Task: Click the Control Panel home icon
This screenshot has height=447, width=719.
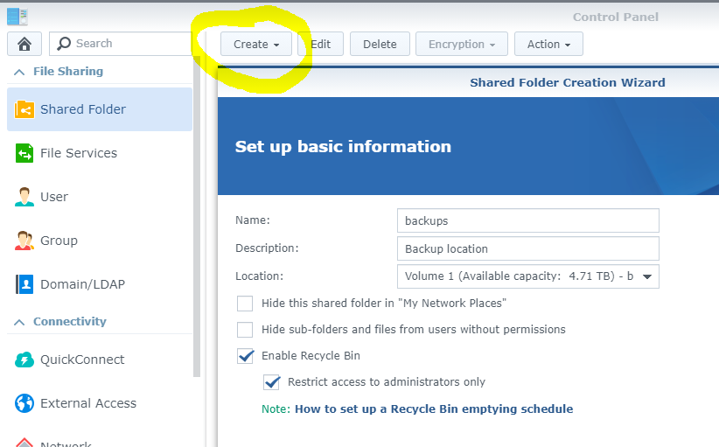Action: [24, 44]
